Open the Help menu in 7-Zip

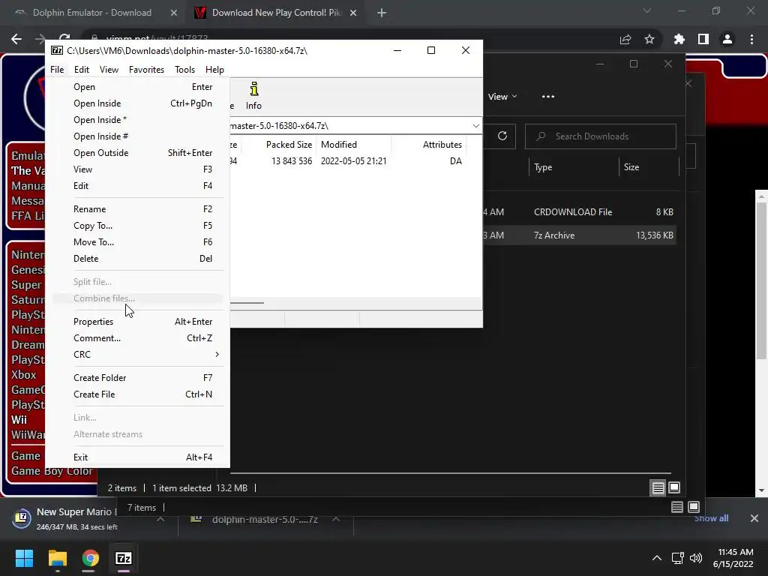click(214, 70)
